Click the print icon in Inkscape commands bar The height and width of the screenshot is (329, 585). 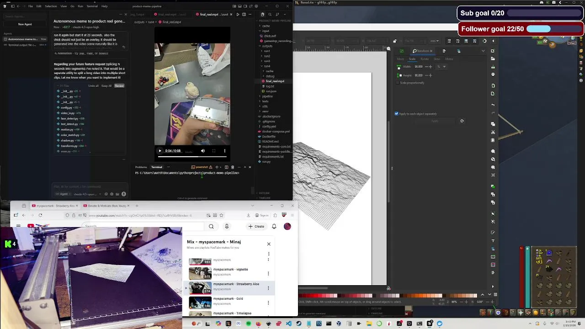coord(493,74)
